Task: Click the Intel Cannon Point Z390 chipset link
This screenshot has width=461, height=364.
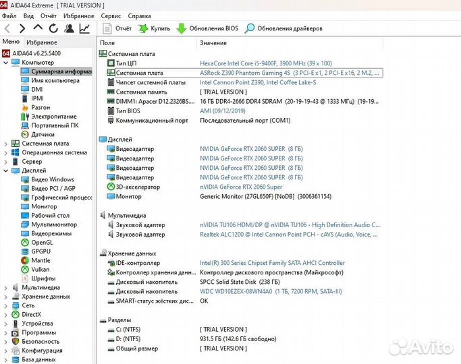Action: 258,82
